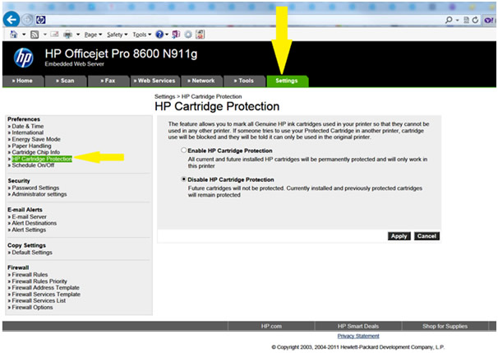Viewport: 498px width, 353px height.
Task: Switch to the Tools tab in the printer page
Action: (244, 81)
